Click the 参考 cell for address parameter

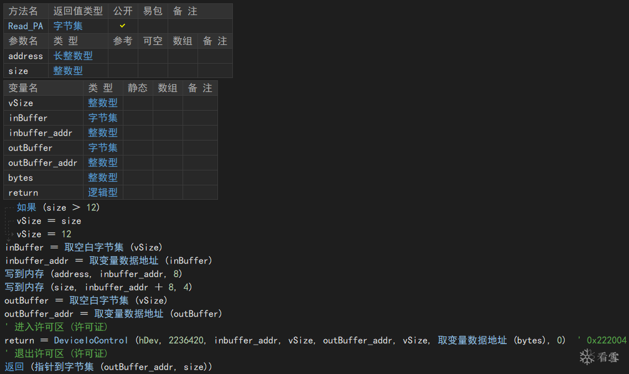(123, 56)
